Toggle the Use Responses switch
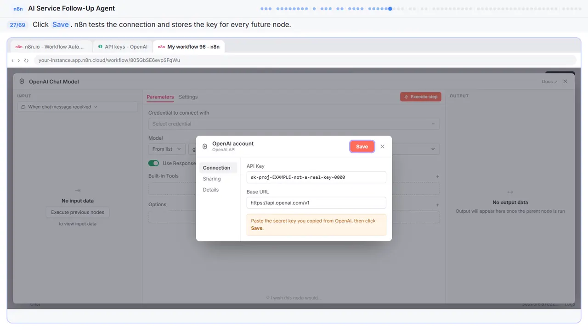This screenshot has width=588, height=330. (x=153, y=163)
